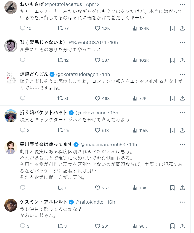Open more options menu on @okotatsudoragon's tweet

[182, 74]
